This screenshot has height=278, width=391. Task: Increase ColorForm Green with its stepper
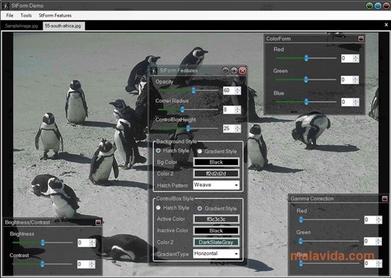pos(356,78)
